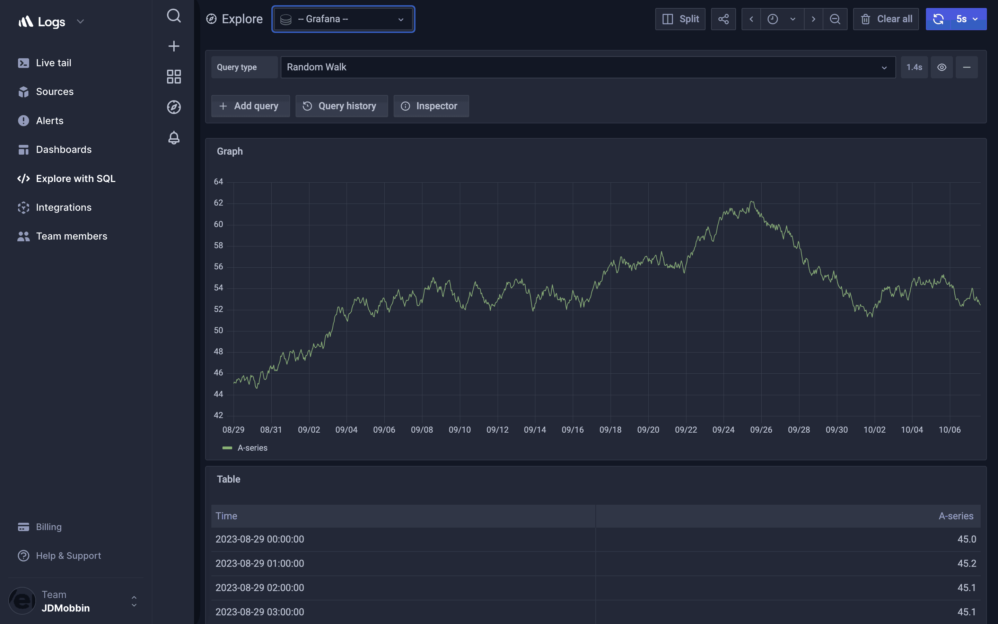Click the plus create icon in sidebar
Image resolution: width=998 pixels, height=624 pixels.
click(x=174, y=46)
